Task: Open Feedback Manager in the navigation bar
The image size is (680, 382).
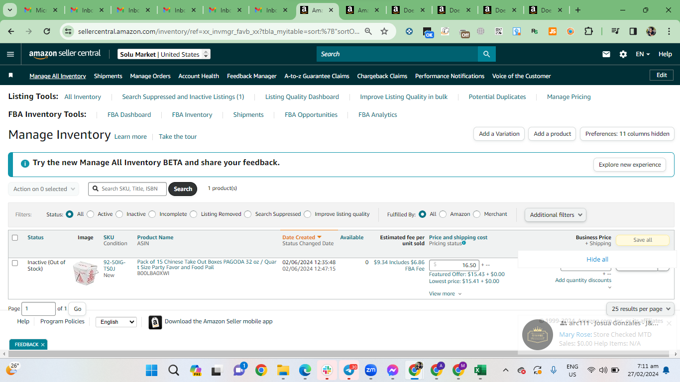Action: [252, 76]
